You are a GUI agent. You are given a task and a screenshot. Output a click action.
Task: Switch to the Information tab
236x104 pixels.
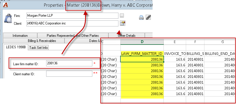tap(20, 36)
